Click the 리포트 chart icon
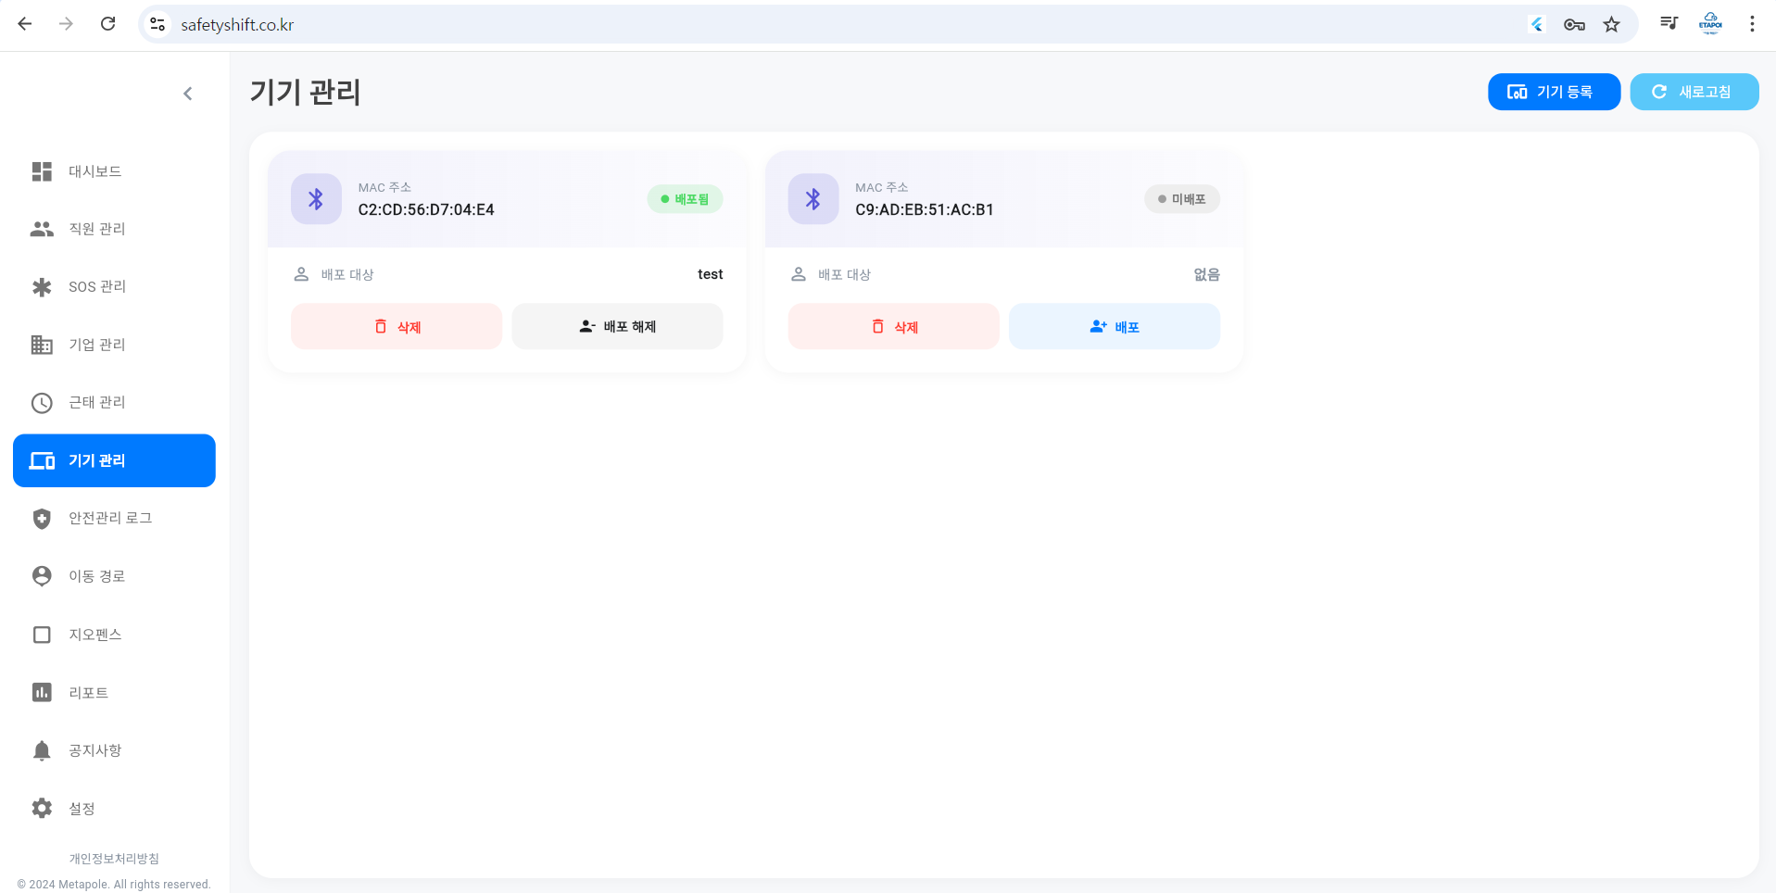 pyautogui.click(x=42, y=693)
